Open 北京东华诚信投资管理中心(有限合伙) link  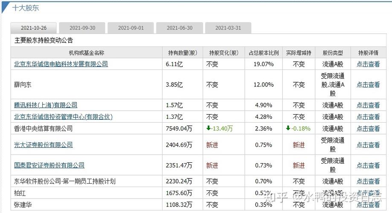tap(63, 117)
